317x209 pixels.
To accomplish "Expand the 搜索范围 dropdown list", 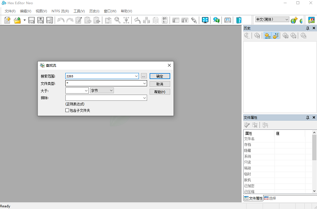I will pyautogui.click(x=136, y=76).
